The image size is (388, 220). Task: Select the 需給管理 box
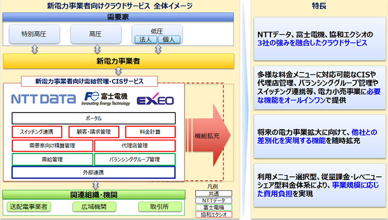[52, 160]
